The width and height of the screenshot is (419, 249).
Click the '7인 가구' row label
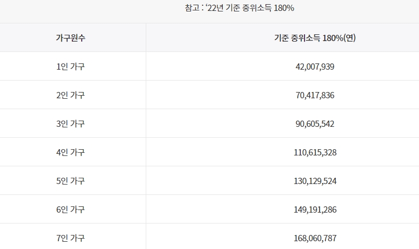[71, 238]
